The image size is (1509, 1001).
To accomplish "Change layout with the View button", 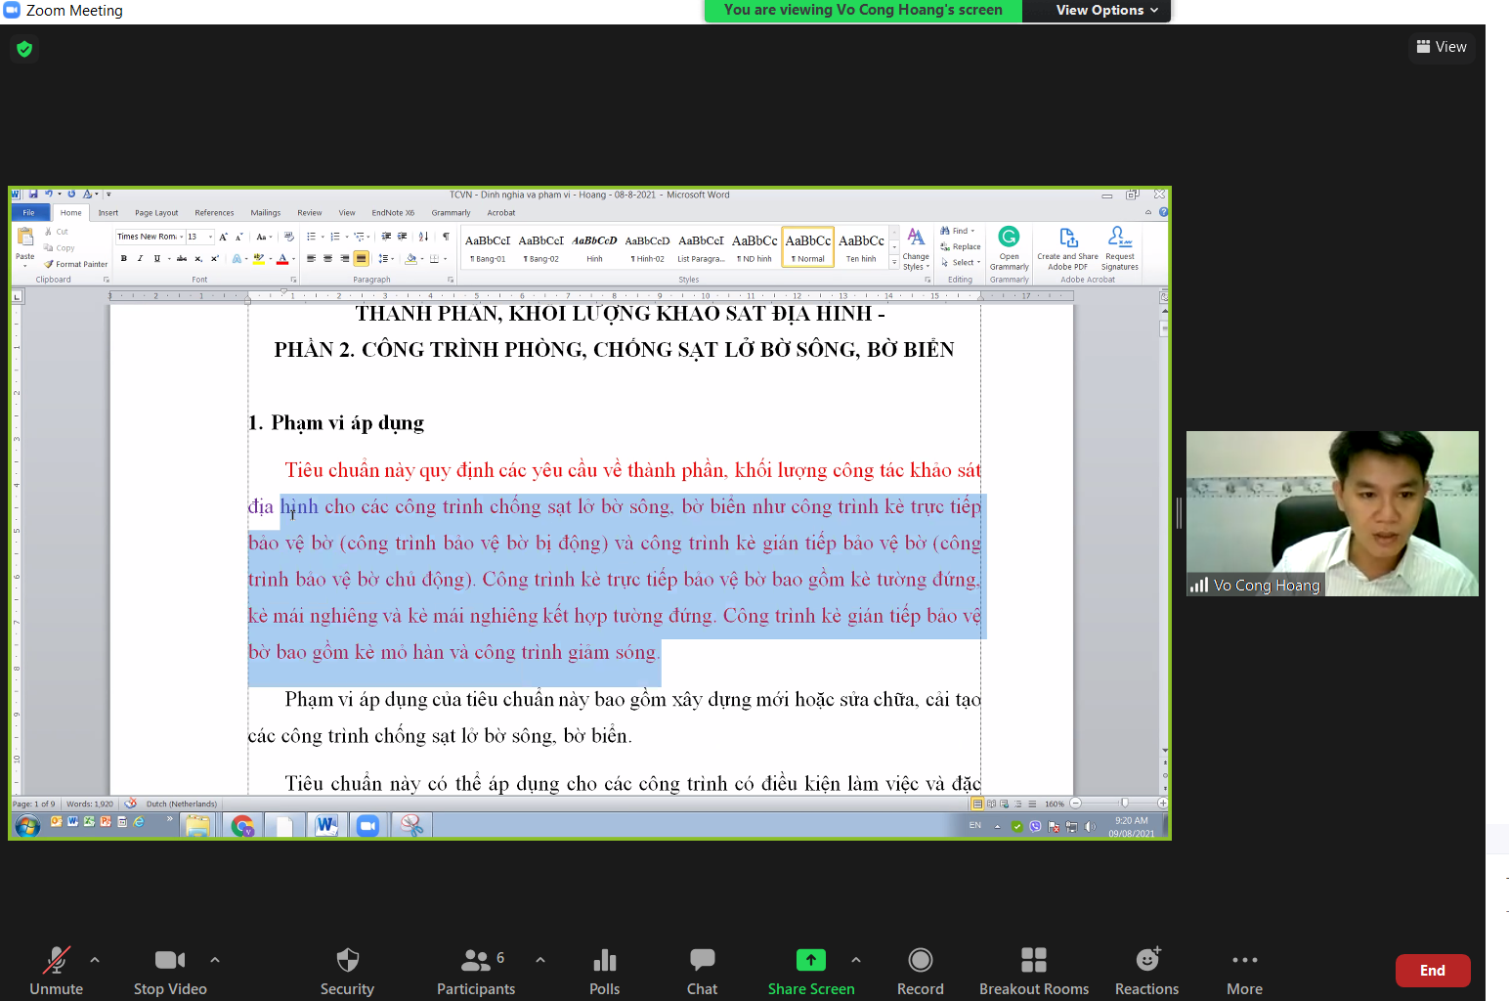I will coord(1442,47).
